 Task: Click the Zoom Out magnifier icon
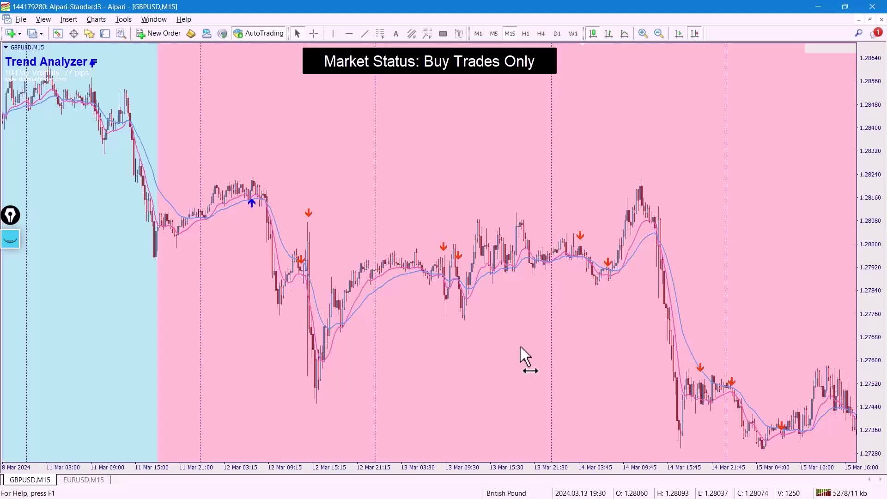tap(659, 33)
